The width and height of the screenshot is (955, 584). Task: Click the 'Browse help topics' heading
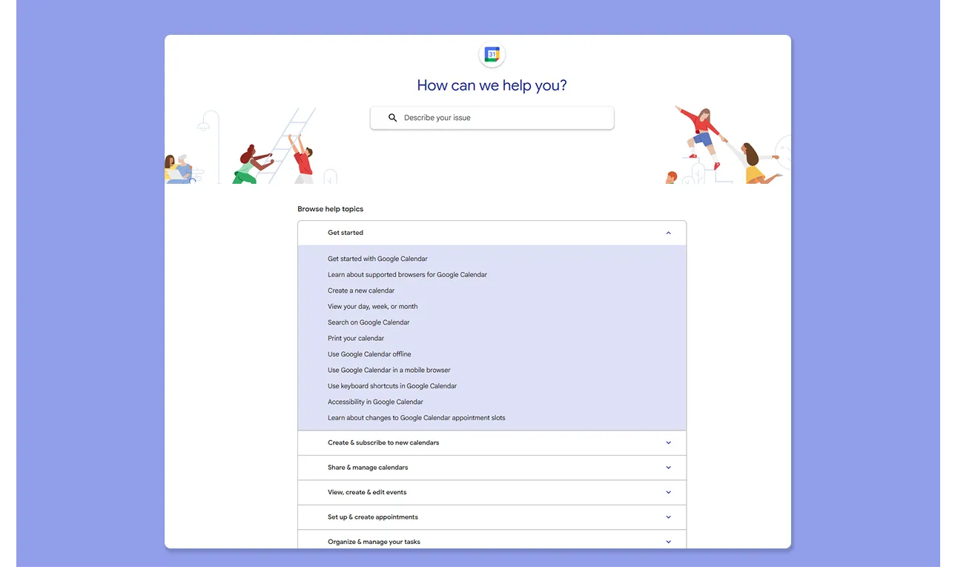[331, 209]
